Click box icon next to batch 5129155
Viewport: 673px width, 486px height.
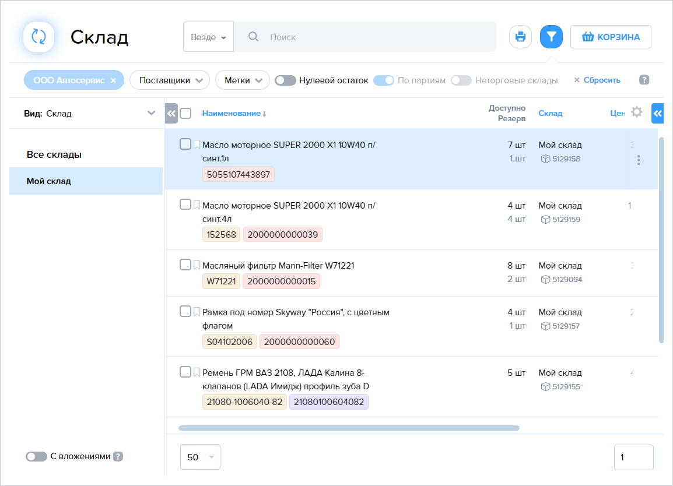point(545,387)
